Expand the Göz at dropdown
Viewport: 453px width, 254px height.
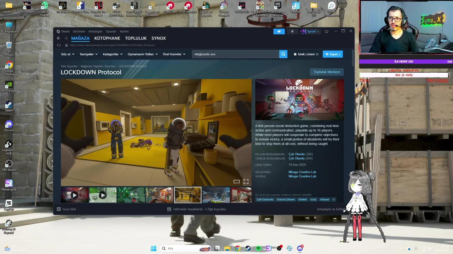[x=68, y=54]
